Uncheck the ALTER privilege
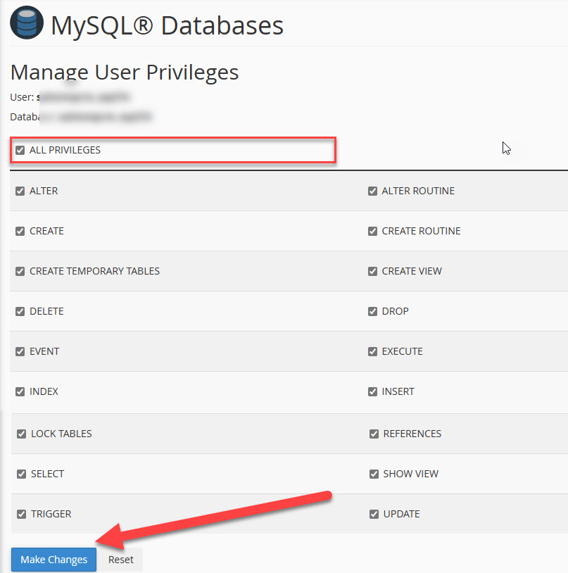This screenshot has height=573, width=568. [x=20, y=191]
